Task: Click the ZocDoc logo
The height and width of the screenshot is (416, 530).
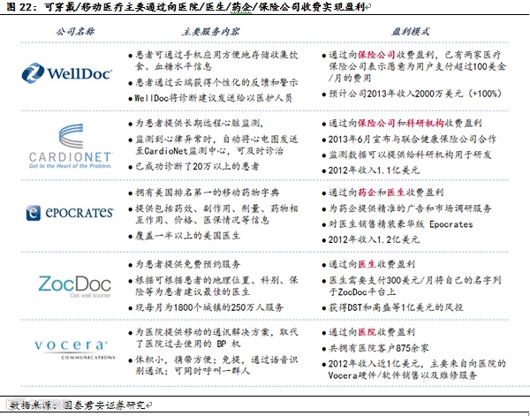Action: (x=75, y=286)
